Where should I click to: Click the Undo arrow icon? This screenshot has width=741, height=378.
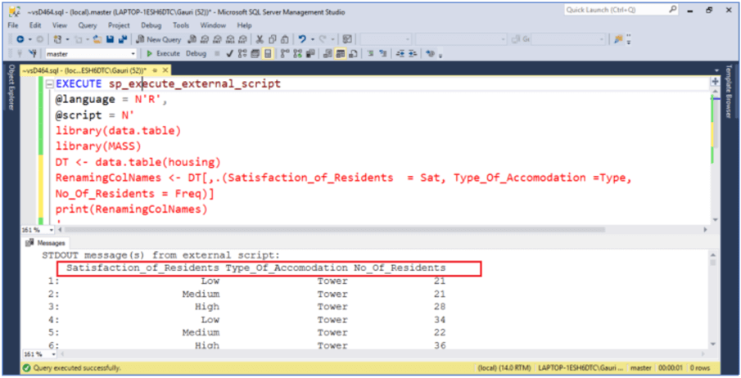point(303,39)
